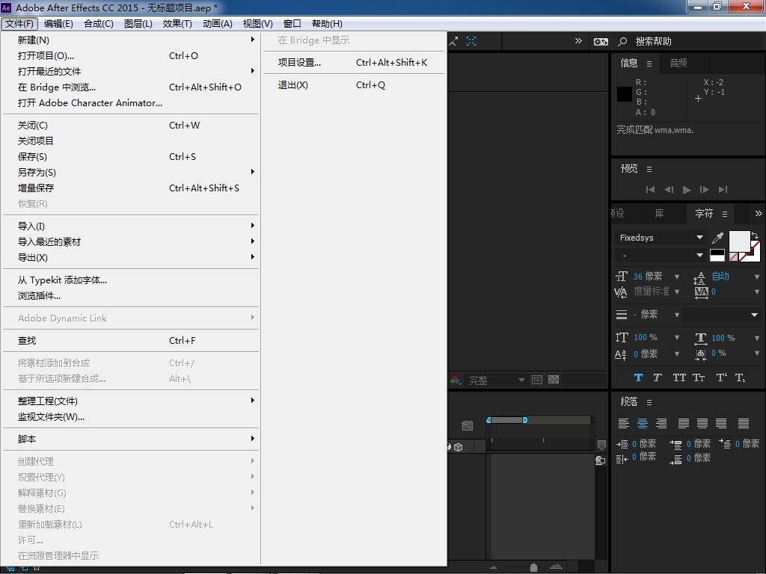The height and width of the screenshot is (574, 766).
Task: Switch to the 音频 tab
Action: click(x=678, y=63)
